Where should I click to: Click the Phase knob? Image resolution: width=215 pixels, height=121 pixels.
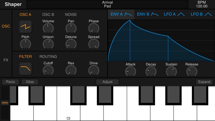(94, 28)
